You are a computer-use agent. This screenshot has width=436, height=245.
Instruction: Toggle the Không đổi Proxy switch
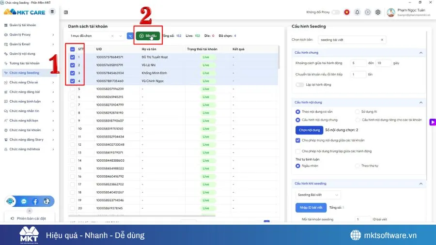click(x=336, y=12)
